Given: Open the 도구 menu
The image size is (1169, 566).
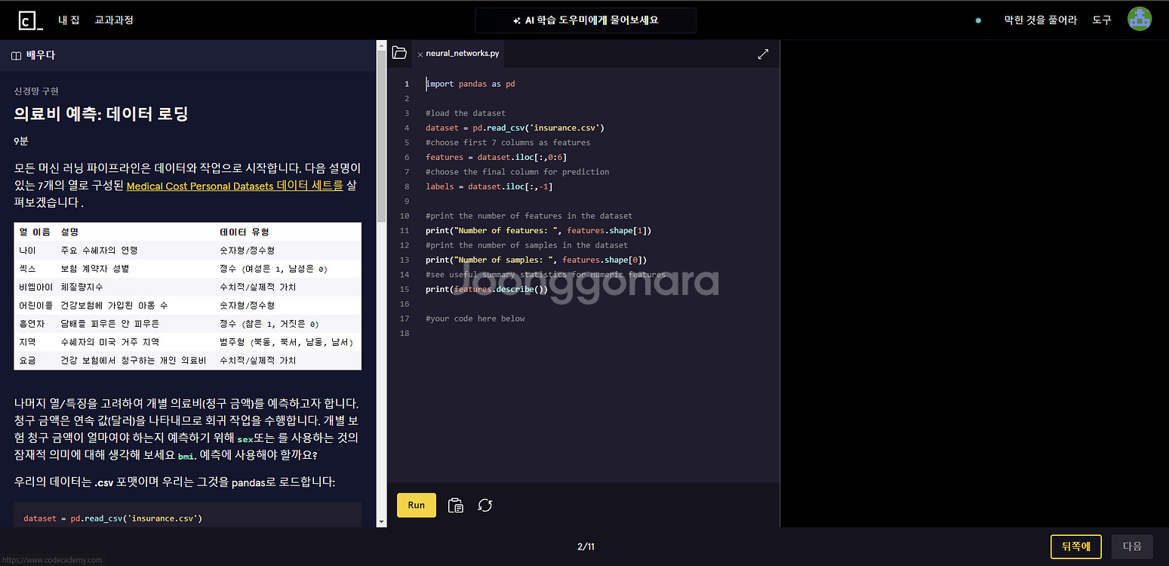Looking at the screenshot, I should click(1102, 20).
